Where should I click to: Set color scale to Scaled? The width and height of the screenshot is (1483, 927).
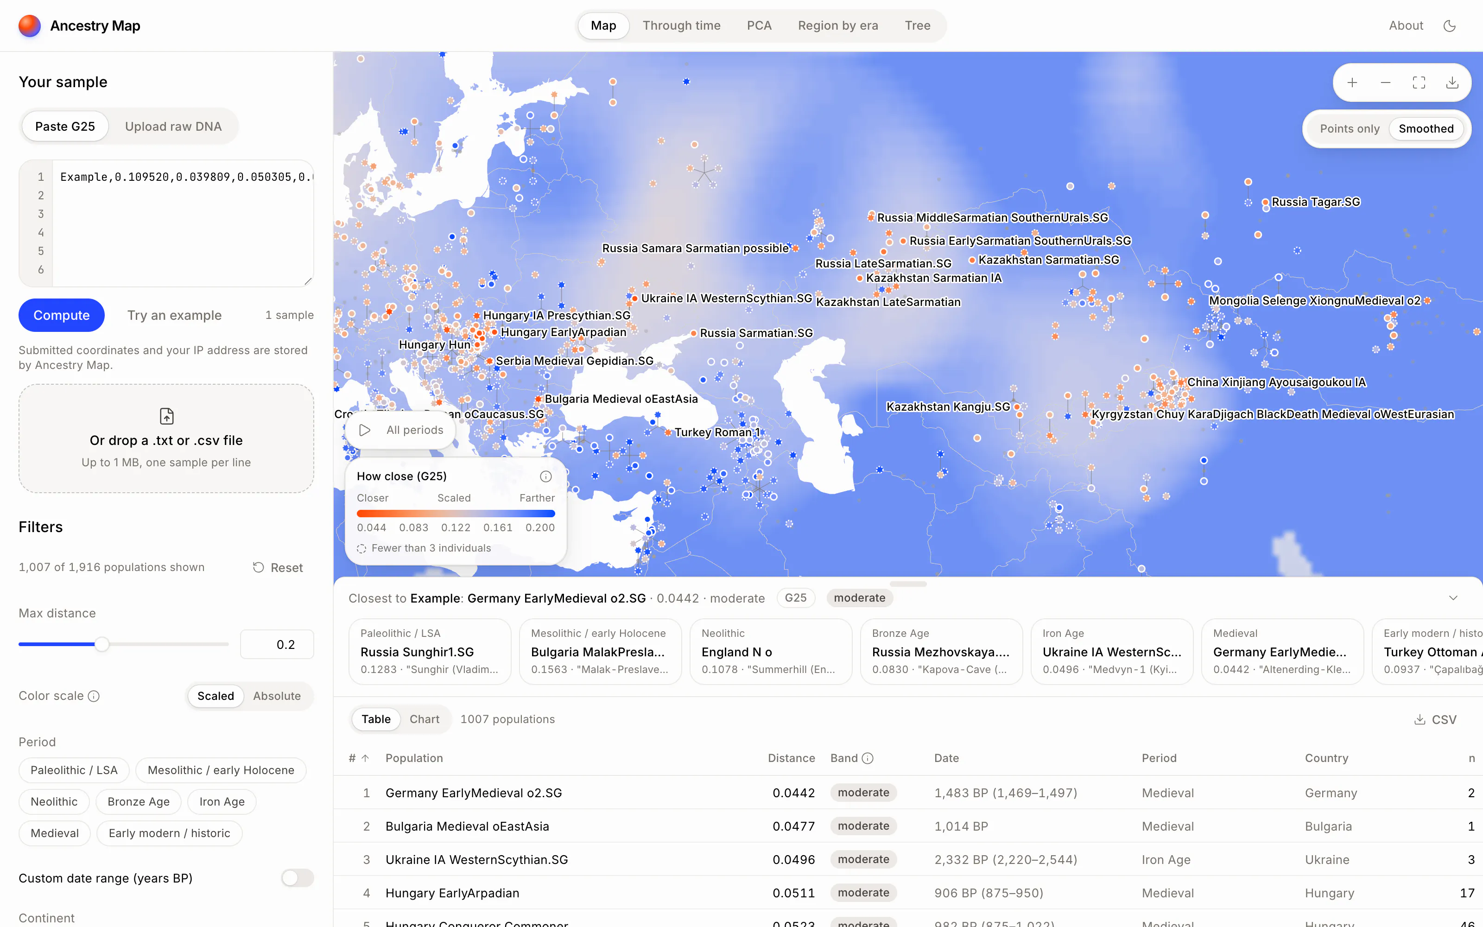[215, 696]
